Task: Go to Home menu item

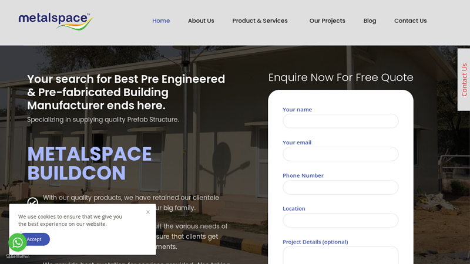Action: 161,21
